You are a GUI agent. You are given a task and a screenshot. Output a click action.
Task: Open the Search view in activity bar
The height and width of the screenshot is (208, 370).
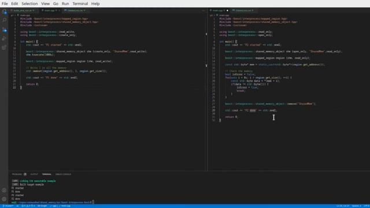click(x=4, y=20)
